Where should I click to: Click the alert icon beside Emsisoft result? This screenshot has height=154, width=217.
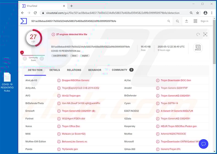coord(59,111)
